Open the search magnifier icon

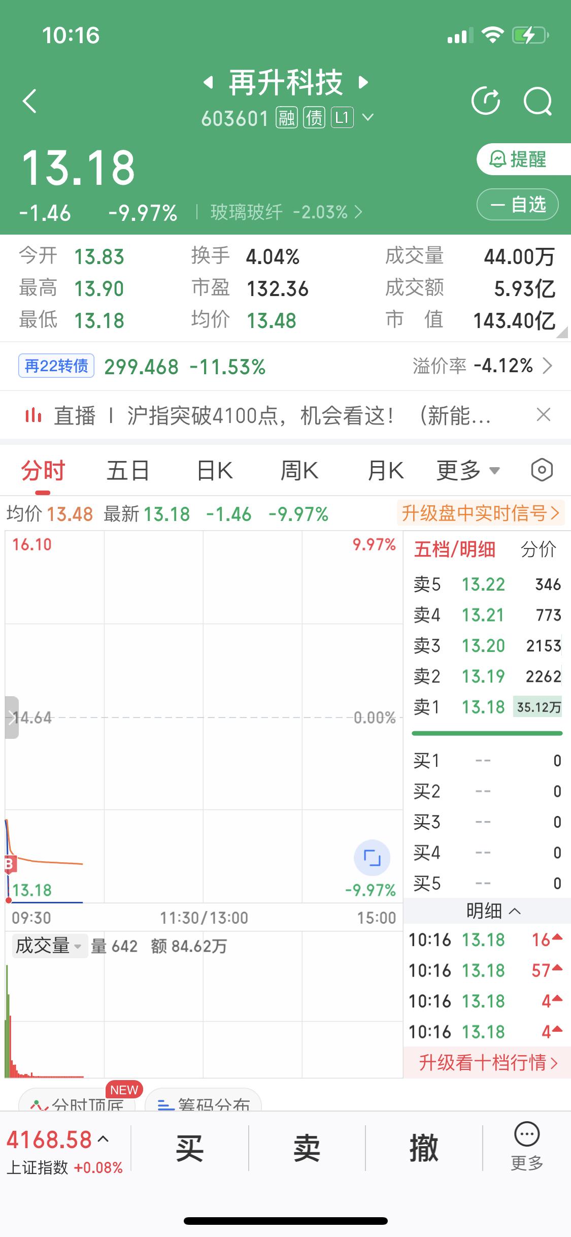(x=538, y=101)
